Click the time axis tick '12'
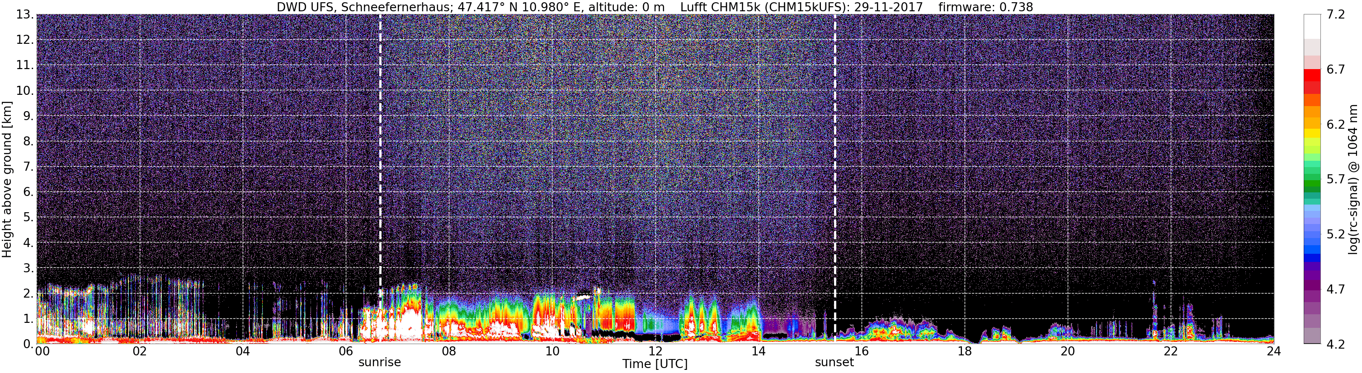The image size is (1362, 373). coord(655,351)
